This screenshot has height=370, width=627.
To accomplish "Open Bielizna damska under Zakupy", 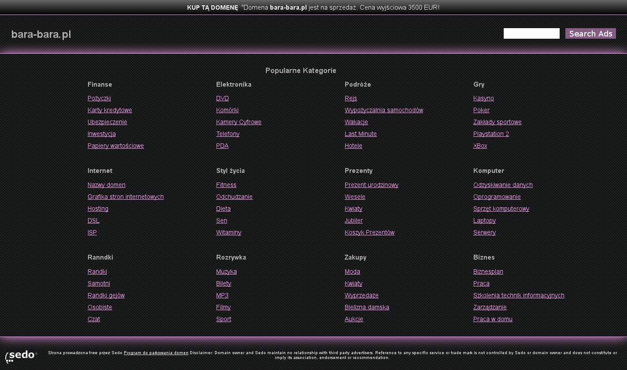I will click(367, 307).
